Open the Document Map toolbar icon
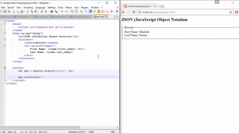The height and width of the screenshot is (134, 239). pos(99,12)
